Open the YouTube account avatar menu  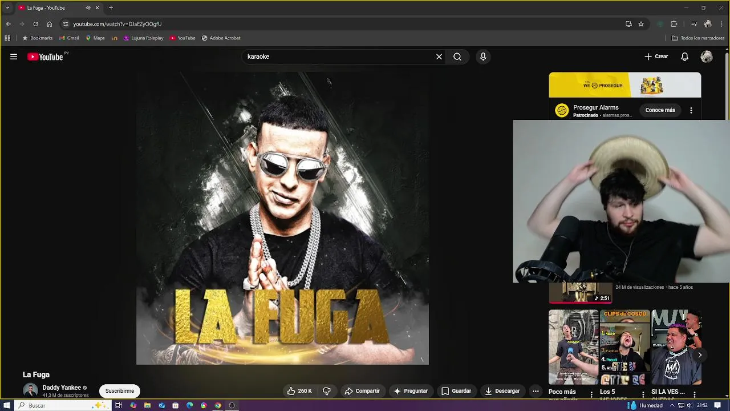pyautogui.click(x=707, y=57)
